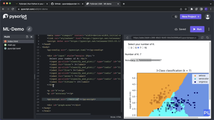The width and height of the screenshot is (214, 120).
Task: Edit the ML-Demo project name
Action: coord(29,29)
